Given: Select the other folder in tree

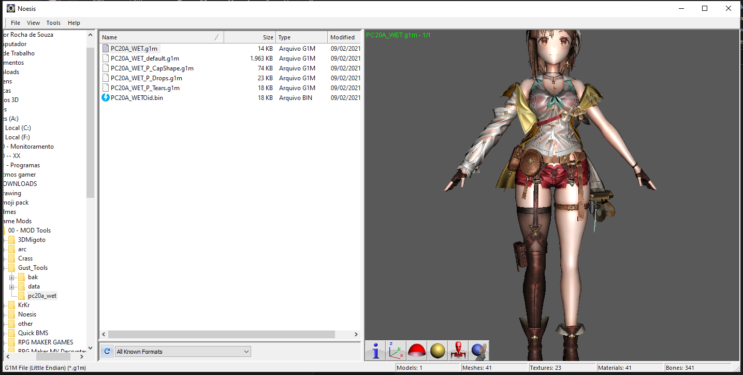Looking at the screenshot, I should pos(25,324).
